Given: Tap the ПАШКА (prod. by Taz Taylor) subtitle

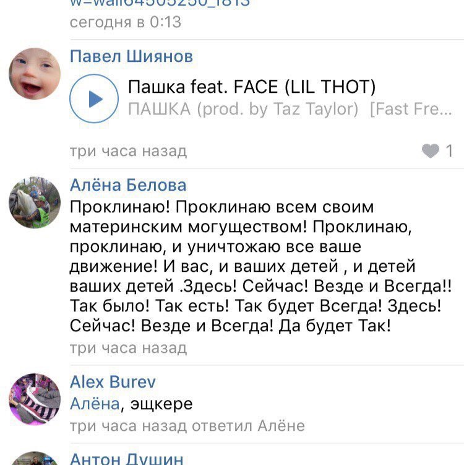Looking at the screenshot, I should coord(243,109).
